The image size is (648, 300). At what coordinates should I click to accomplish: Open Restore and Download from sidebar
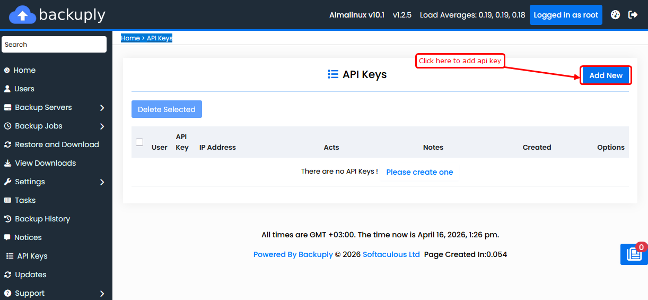[x=57, y=144]
